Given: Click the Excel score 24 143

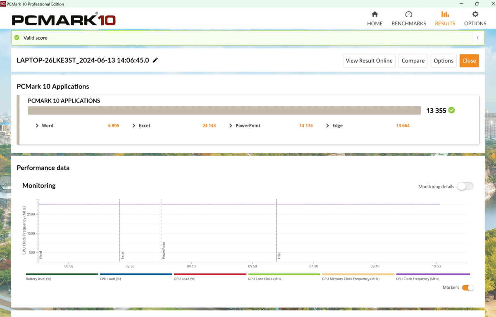Looking at the screenshot, I should (209, 125).
